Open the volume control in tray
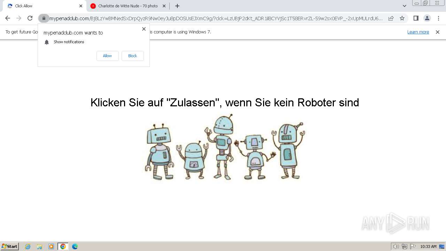The image size is (446, 251). [396, 246]
